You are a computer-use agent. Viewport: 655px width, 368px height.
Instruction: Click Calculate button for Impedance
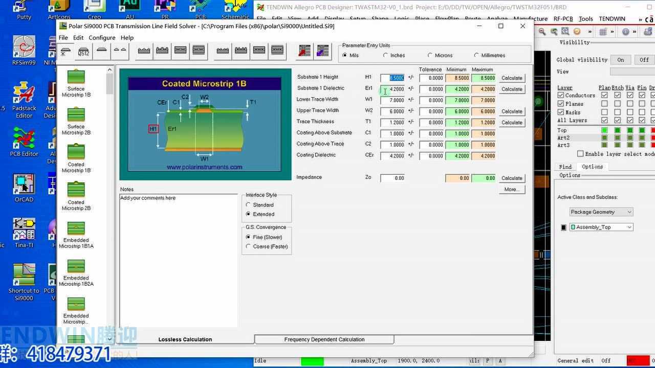(x=512, y=178)
